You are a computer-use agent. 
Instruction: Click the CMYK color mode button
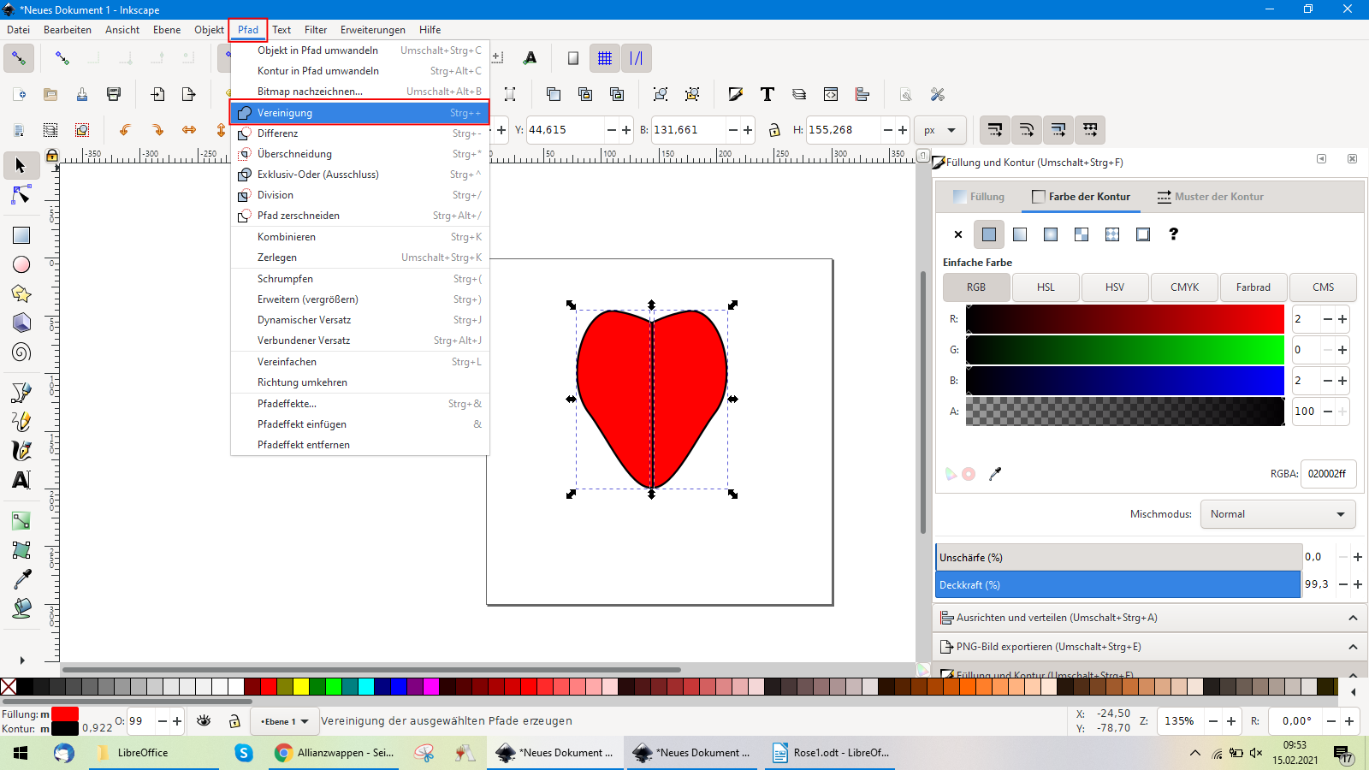tap(1184, 287)
